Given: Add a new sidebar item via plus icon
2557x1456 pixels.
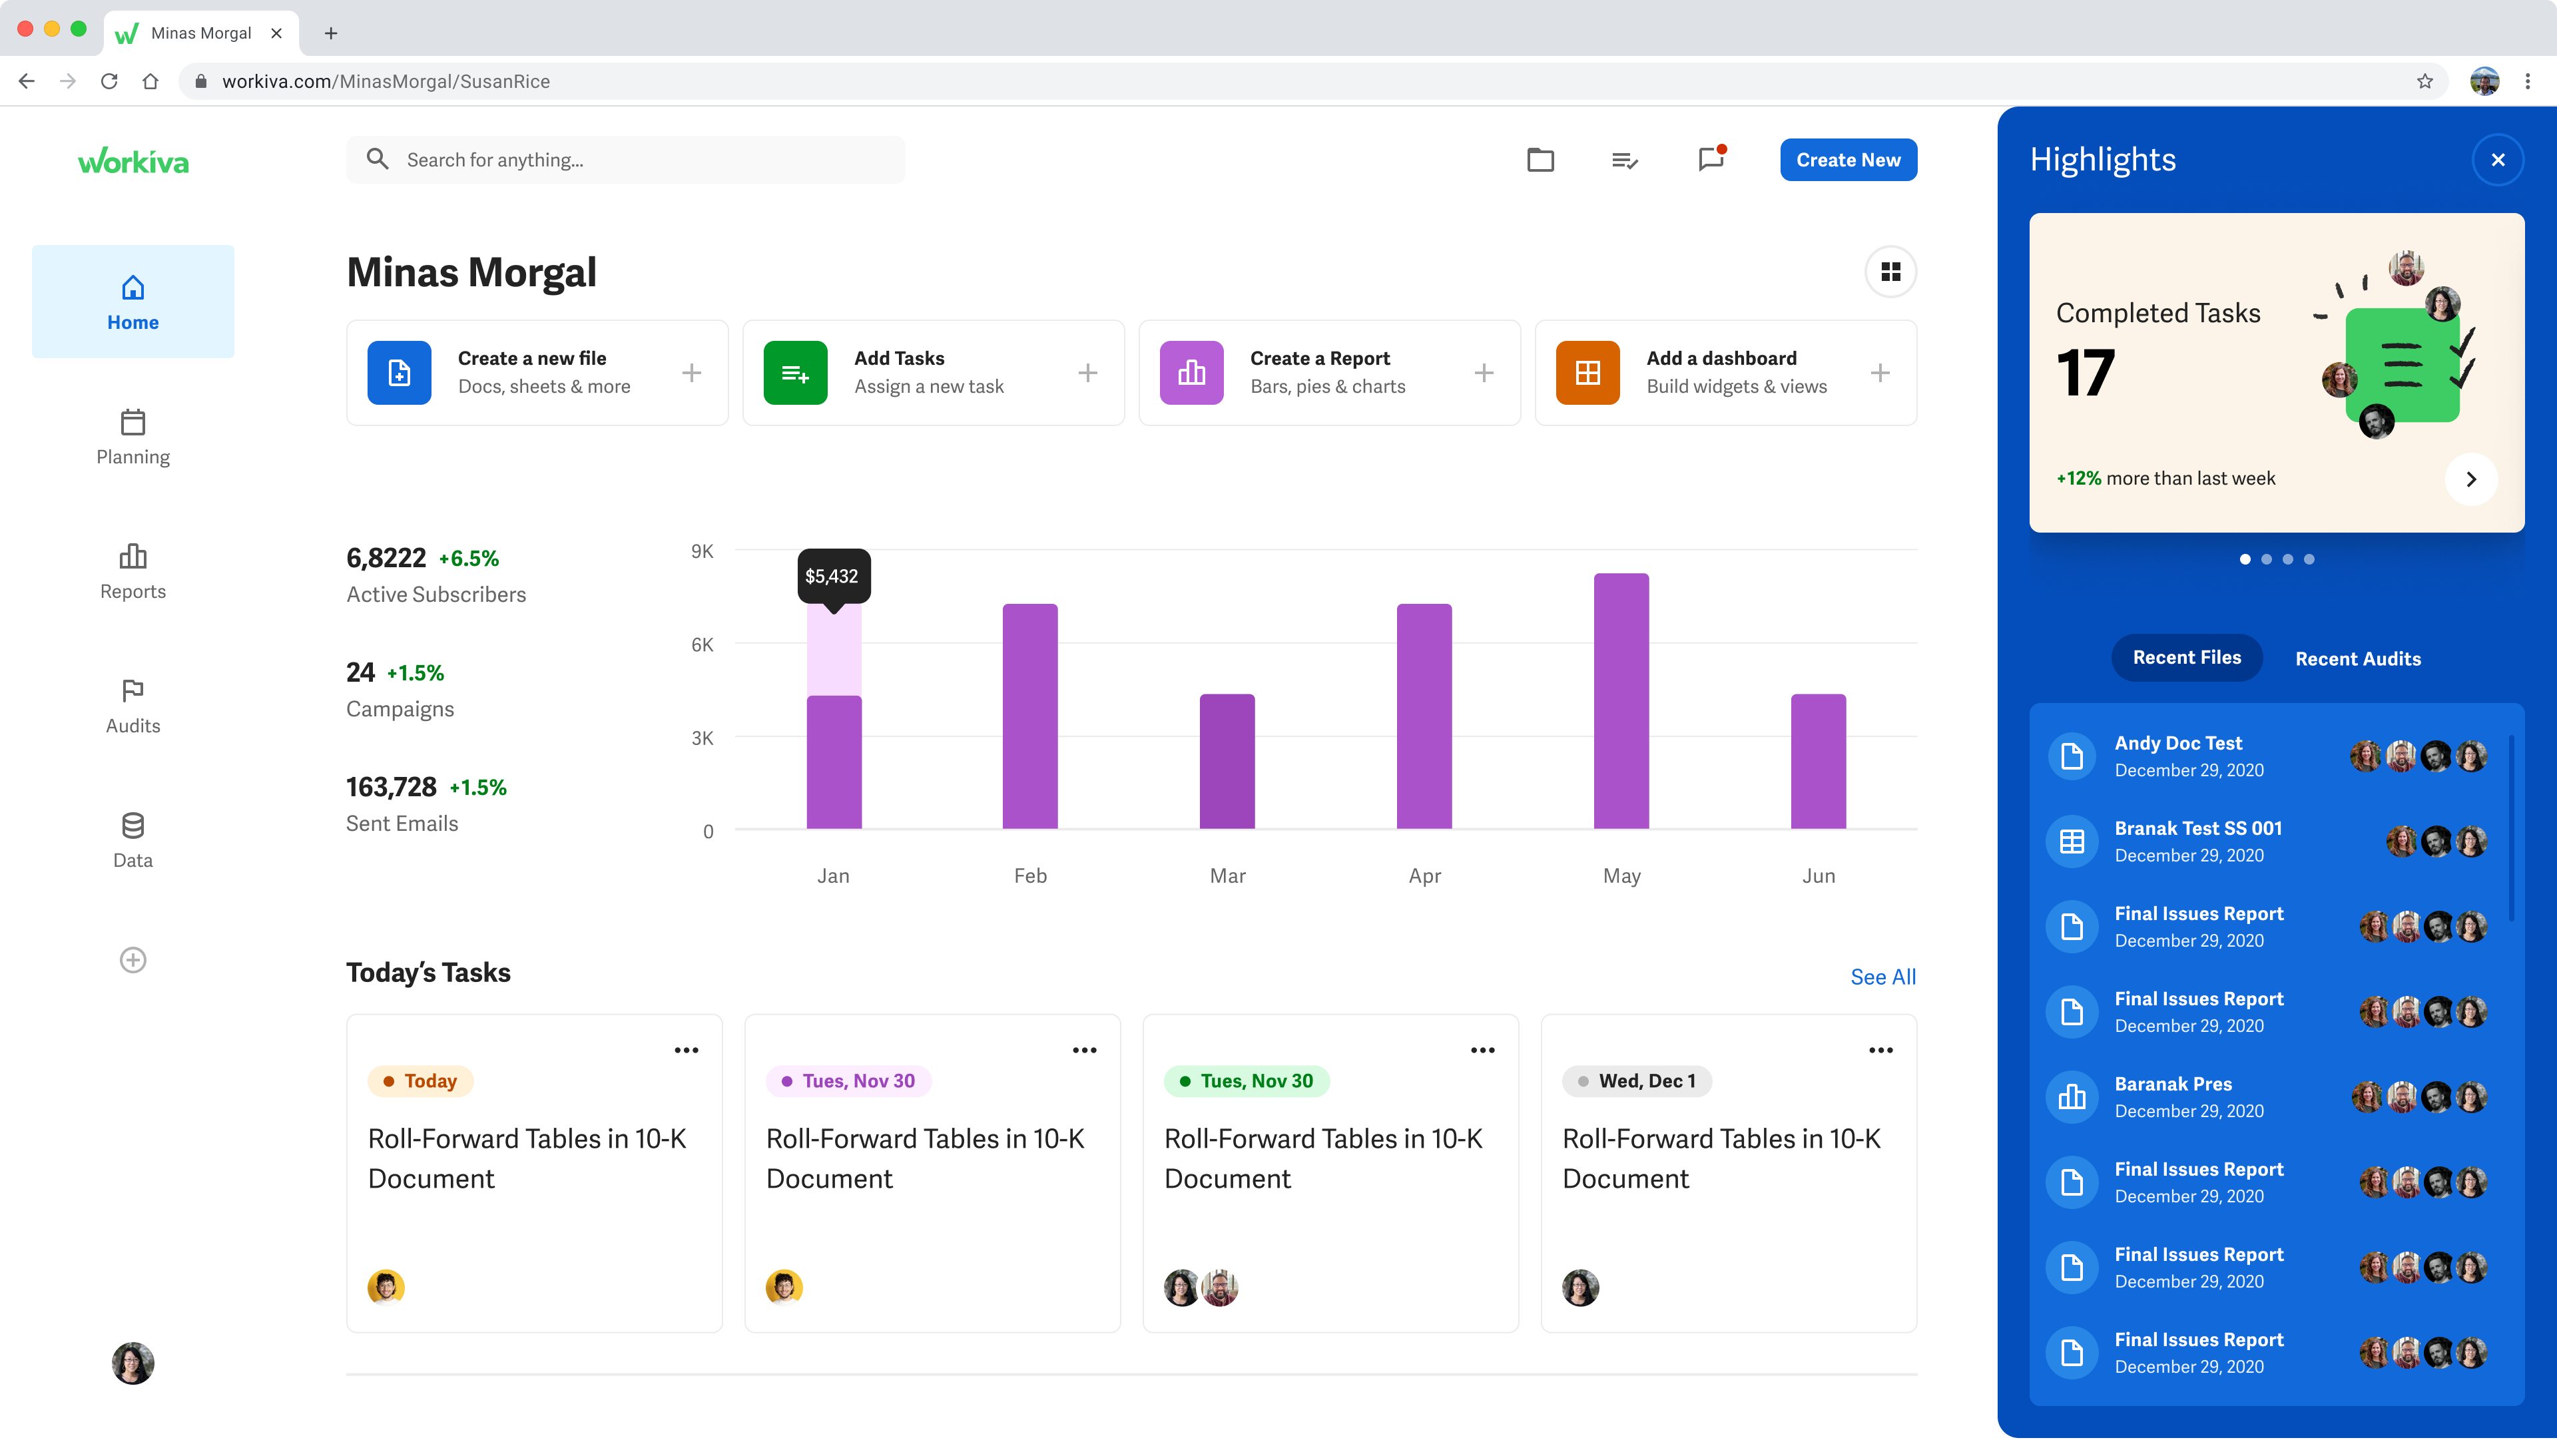Looking at the screenshot, I should click(132, 959).
